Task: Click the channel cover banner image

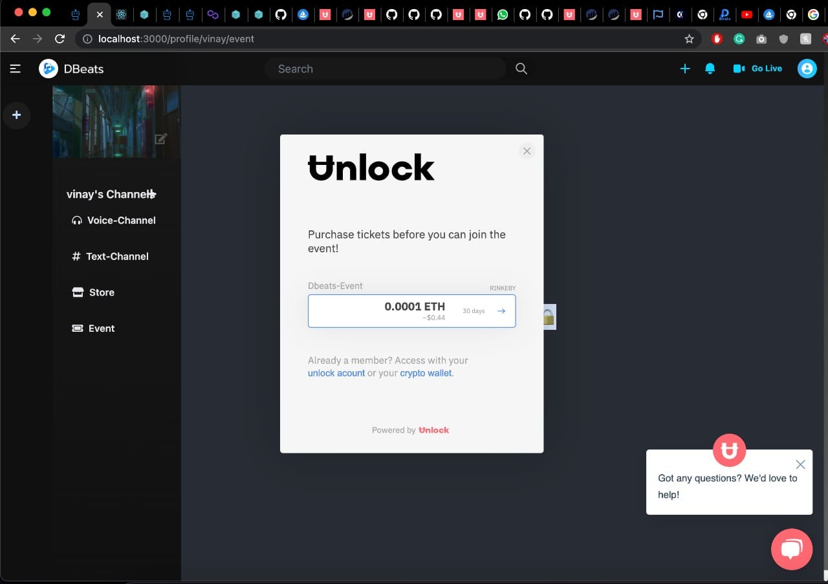Action: coord(116,122)
